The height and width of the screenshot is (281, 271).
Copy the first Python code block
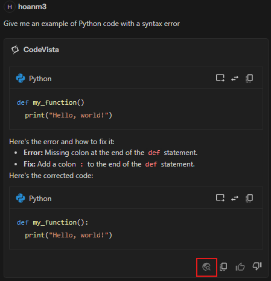(249, 78)
